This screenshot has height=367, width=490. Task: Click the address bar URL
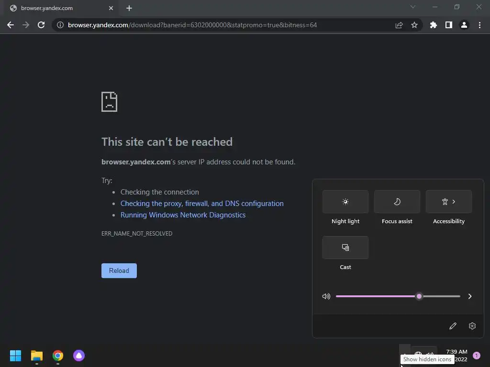tap(192, 25)
